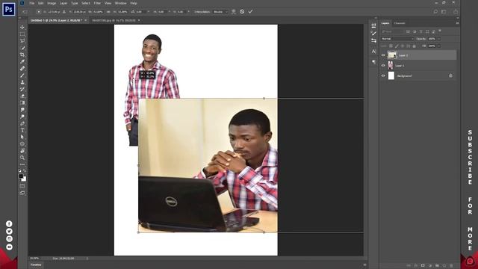
Task: Select the Move tool
Action: (22, 27)
